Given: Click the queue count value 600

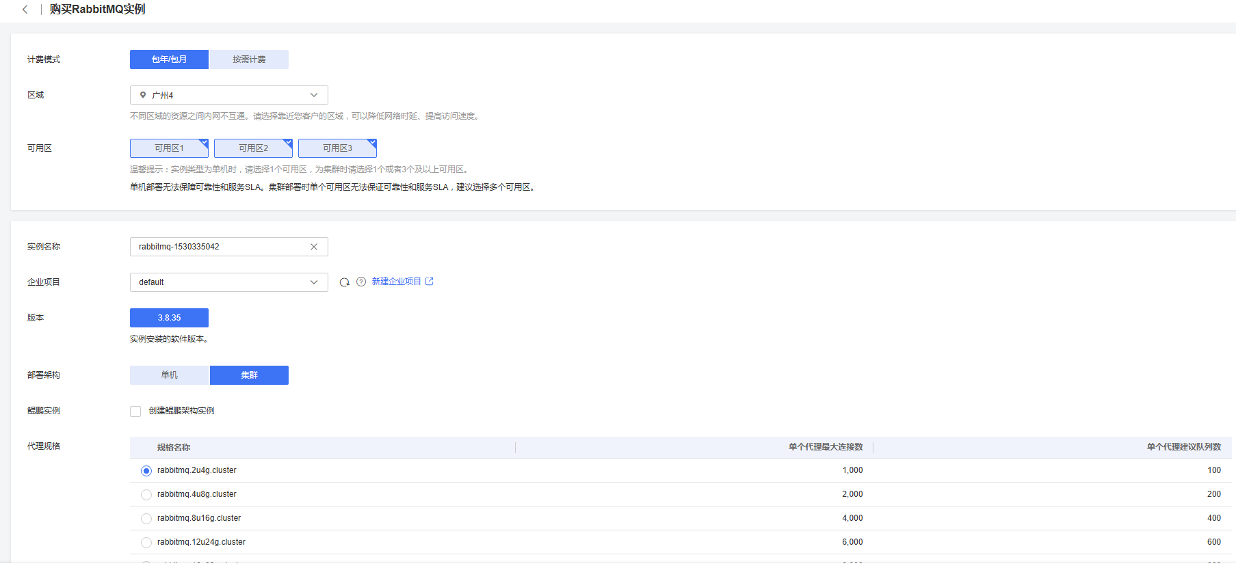Looking at the screenshot, I should (x=1214, y=542).
